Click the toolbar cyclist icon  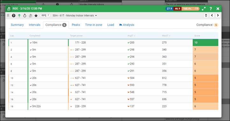click(30, 16)
